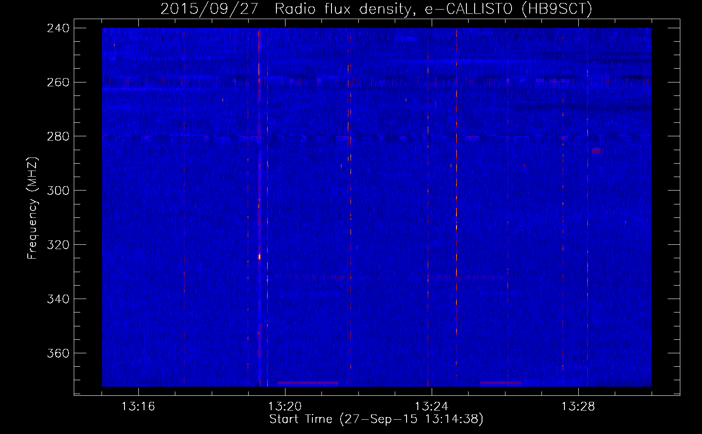This screenshot has width=702, height=434.
Task: Click the 13:28 time tick label
Action: tap(578, 407)
